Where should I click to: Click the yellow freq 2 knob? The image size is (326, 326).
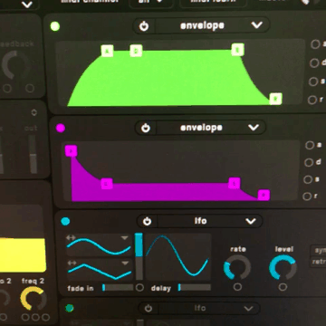tap(33, 299)
